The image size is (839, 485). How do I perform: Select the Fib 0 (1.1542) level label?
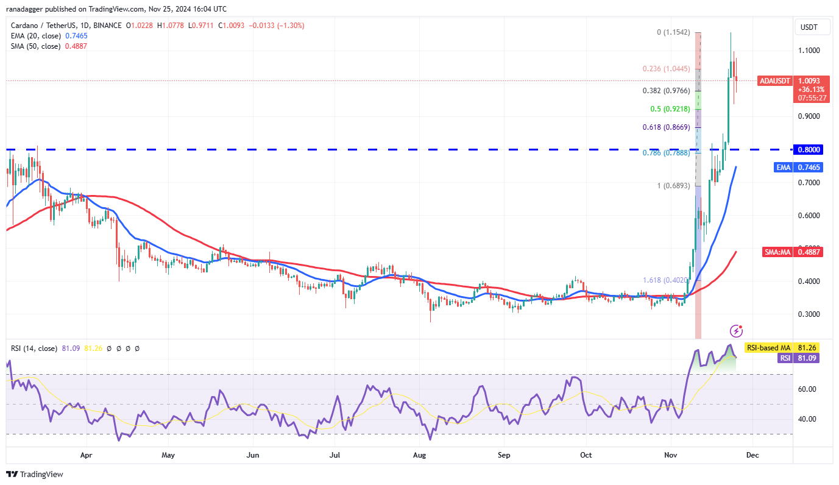click(x=673, y=32)
